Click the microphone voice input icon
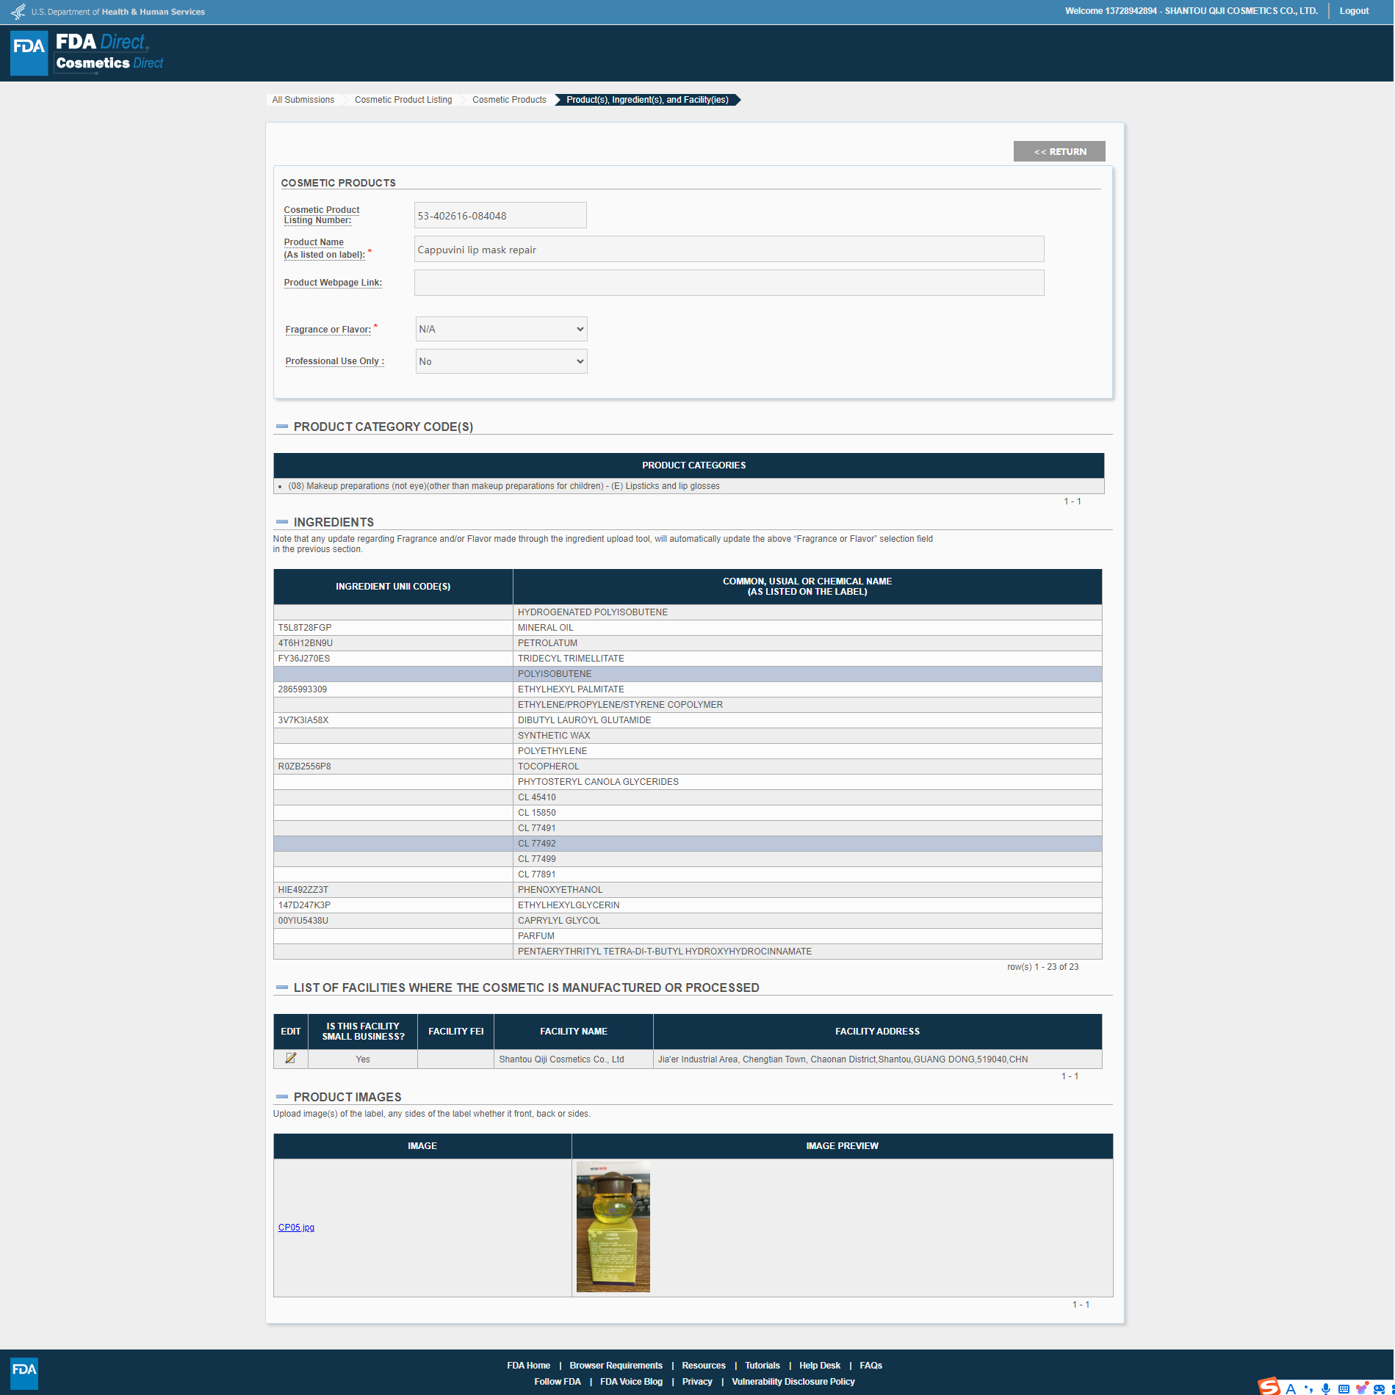Screen dimensions: 1395x1395 1326,1388
